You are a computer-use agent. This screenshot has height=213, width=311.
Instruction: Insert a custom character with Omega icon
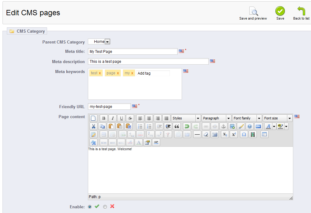pyautogui.click(x=244, y=134)
